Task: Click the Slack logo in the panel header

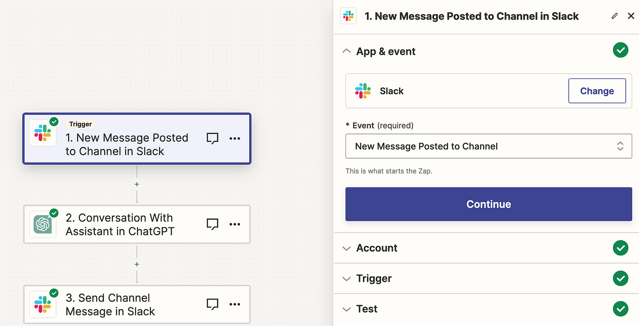Action: coord(348,16)
